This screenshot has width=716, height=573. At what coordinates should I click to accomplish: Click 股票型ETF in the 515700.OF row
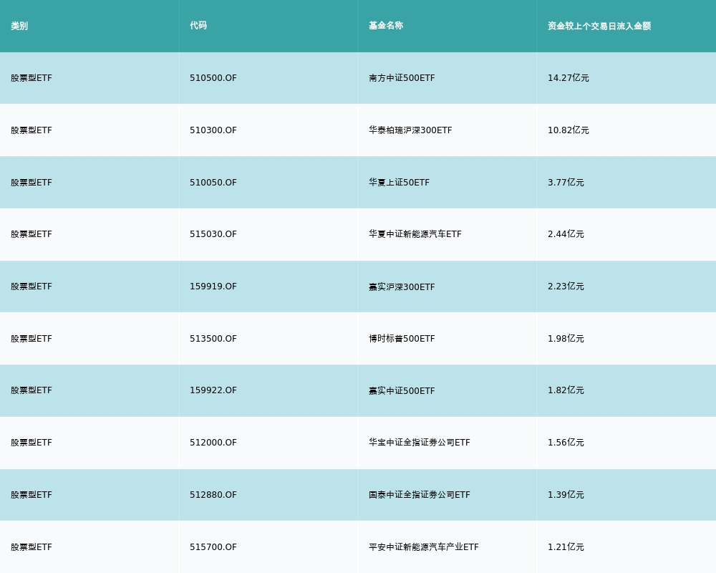tap(32, 547)
